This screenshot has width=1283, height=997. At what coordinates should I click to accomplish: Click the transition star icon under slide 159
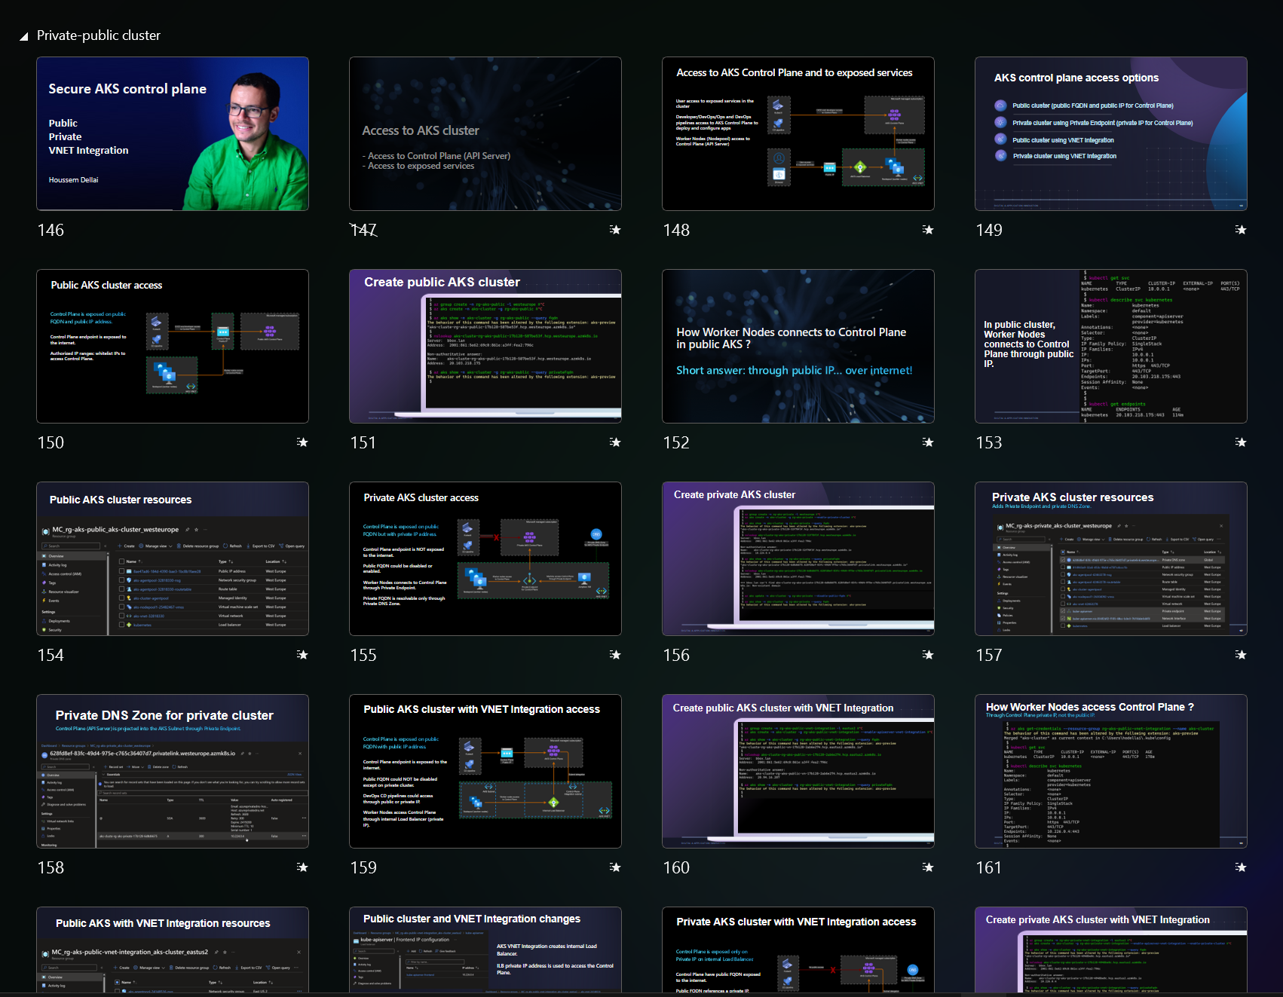tap(615, 867)
